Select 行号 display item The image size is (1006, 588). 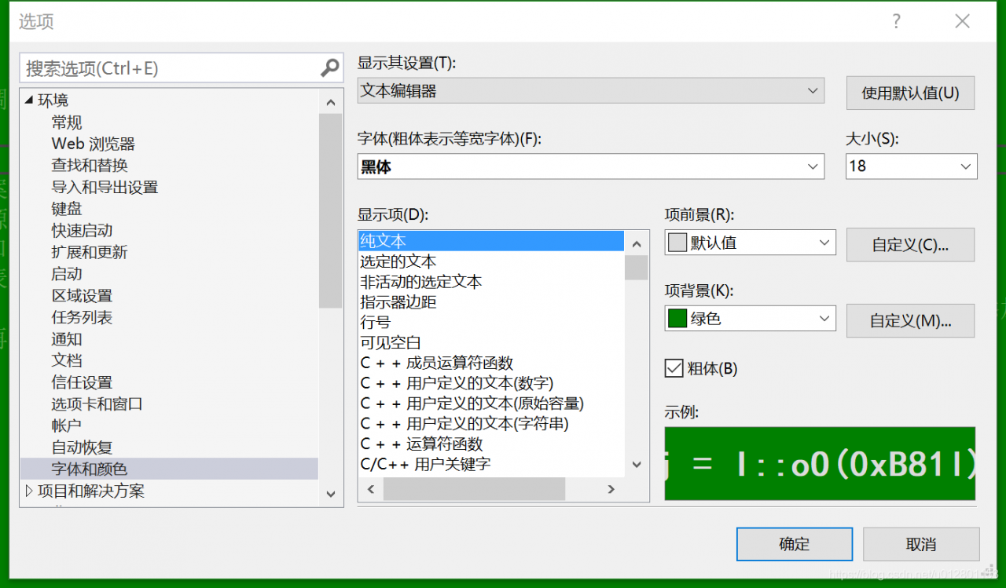[375, 323]
